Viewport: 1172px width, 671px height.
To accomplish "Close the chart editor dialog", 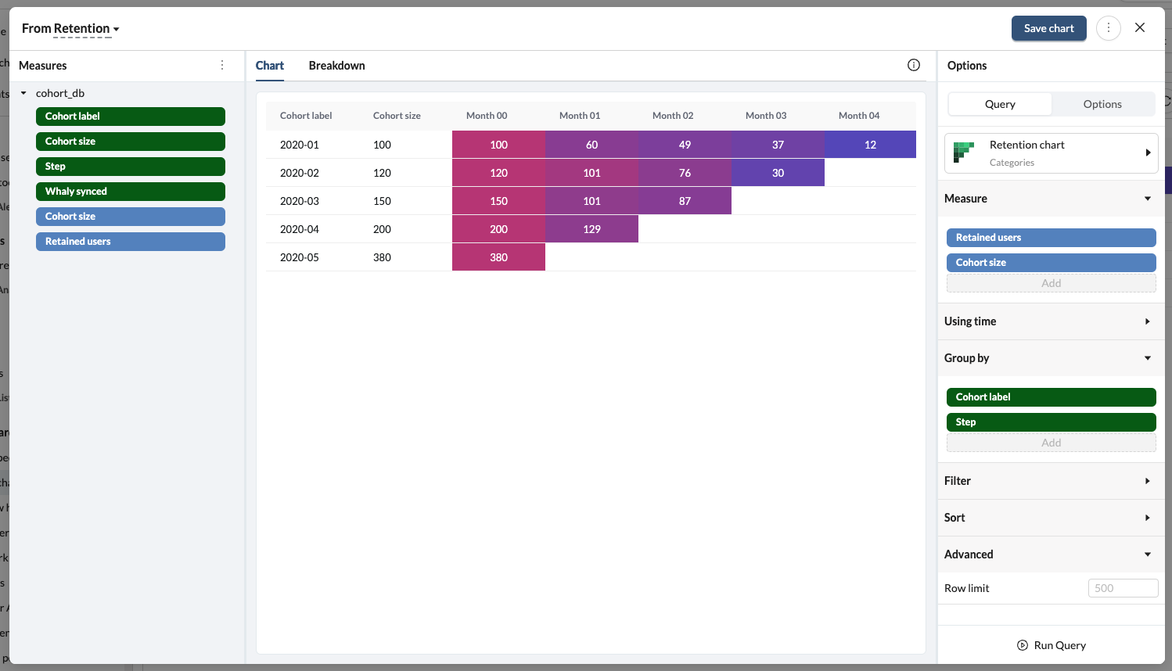I will coord(1140,28).
